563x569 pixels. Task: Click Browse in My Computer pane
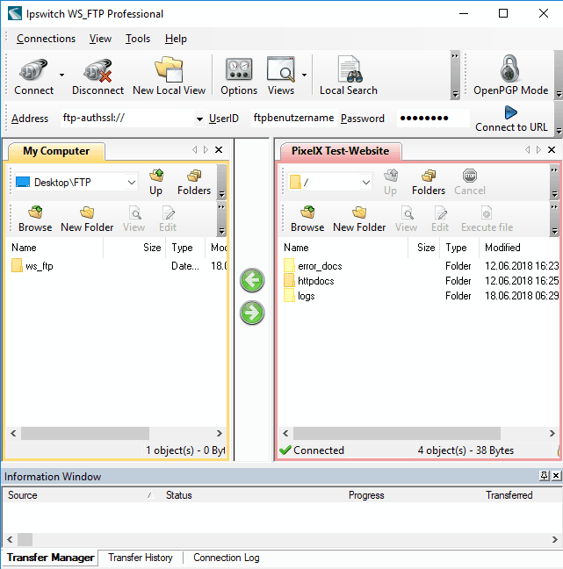(x=35, y=220)
